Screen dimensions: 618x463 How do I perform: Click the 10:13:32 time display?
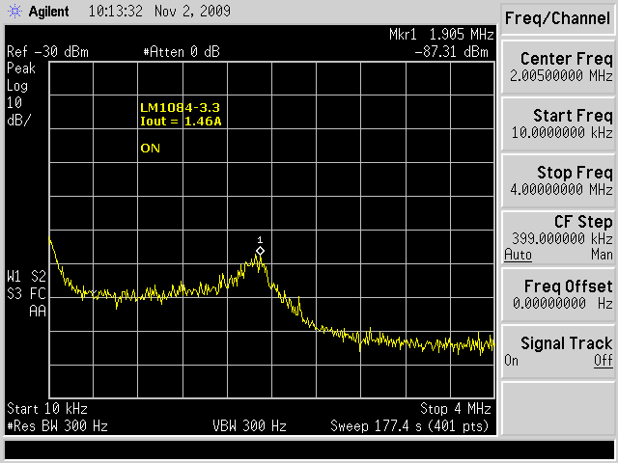coord(116,11)
